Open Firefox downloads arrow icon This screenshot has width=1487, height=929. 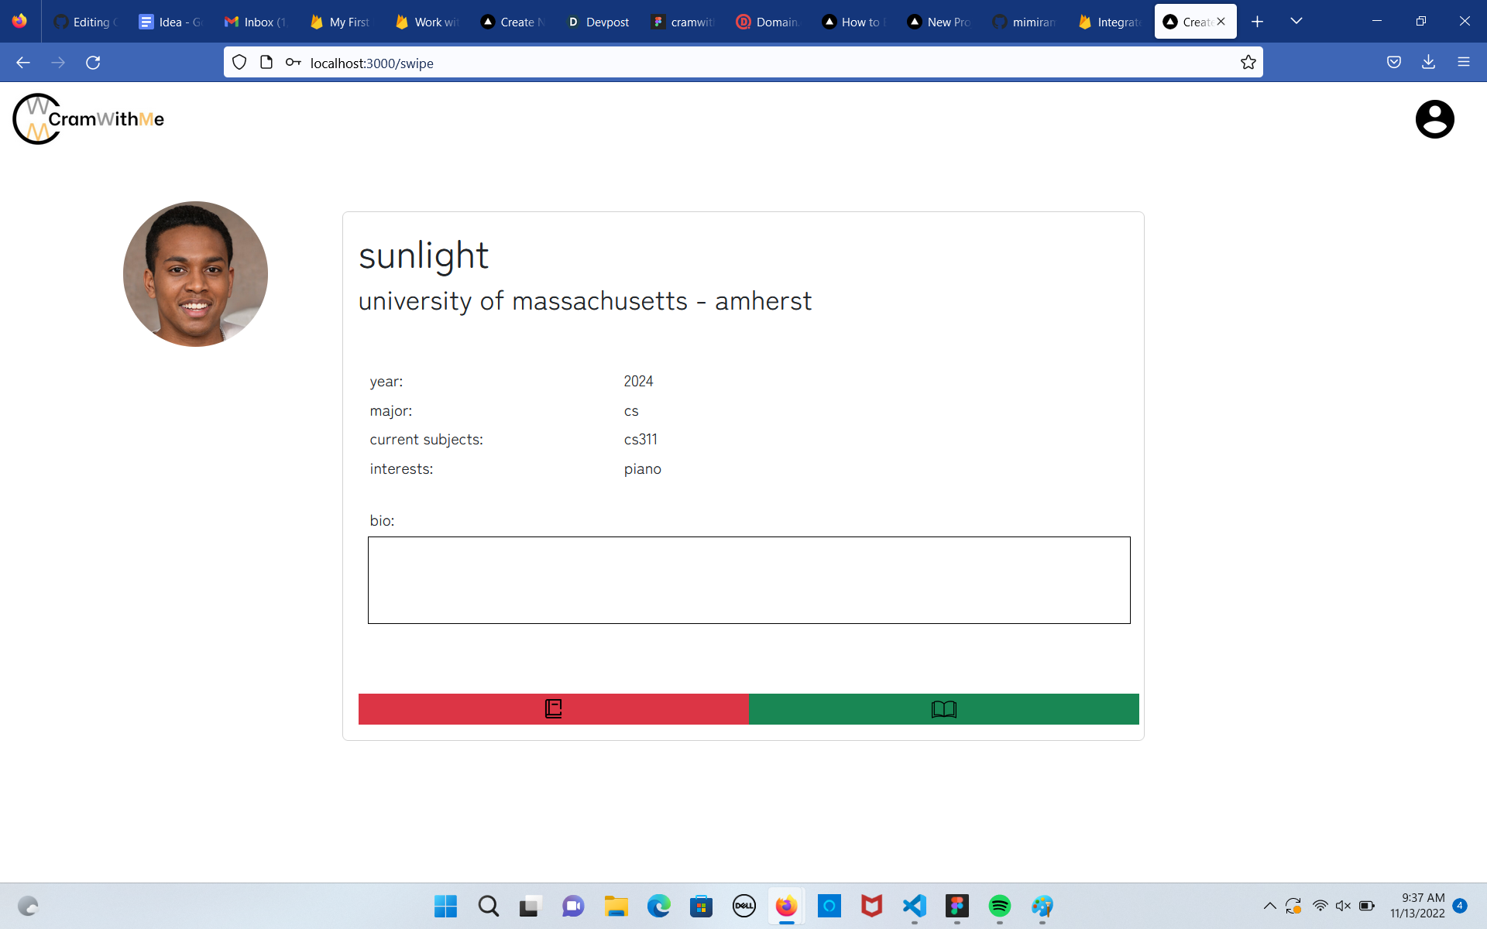(1428, 63)
